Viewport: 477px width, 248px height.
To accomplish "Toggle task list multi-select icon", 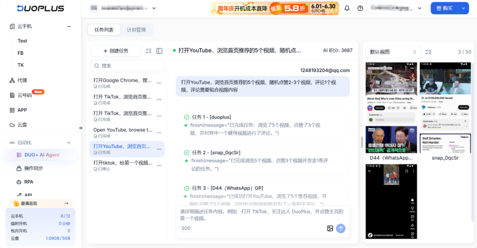I will [x=148, y=51].
